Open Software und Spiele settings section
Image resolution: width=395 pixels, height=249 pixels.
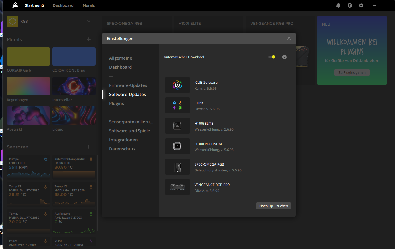129,131
